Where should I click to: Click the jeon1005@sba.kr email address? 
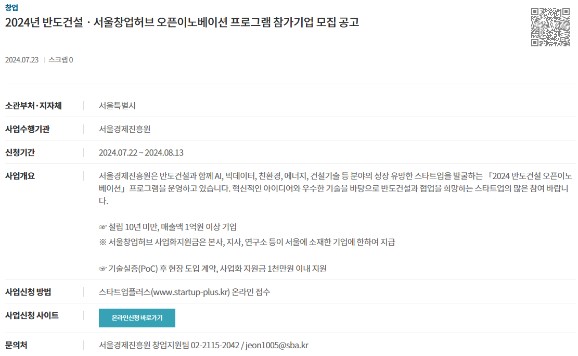pyautogui.click(x=277, y=345)
